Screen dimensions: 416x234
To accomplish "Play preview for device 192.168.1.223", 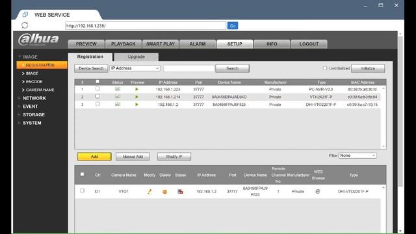I will [136, 89].
